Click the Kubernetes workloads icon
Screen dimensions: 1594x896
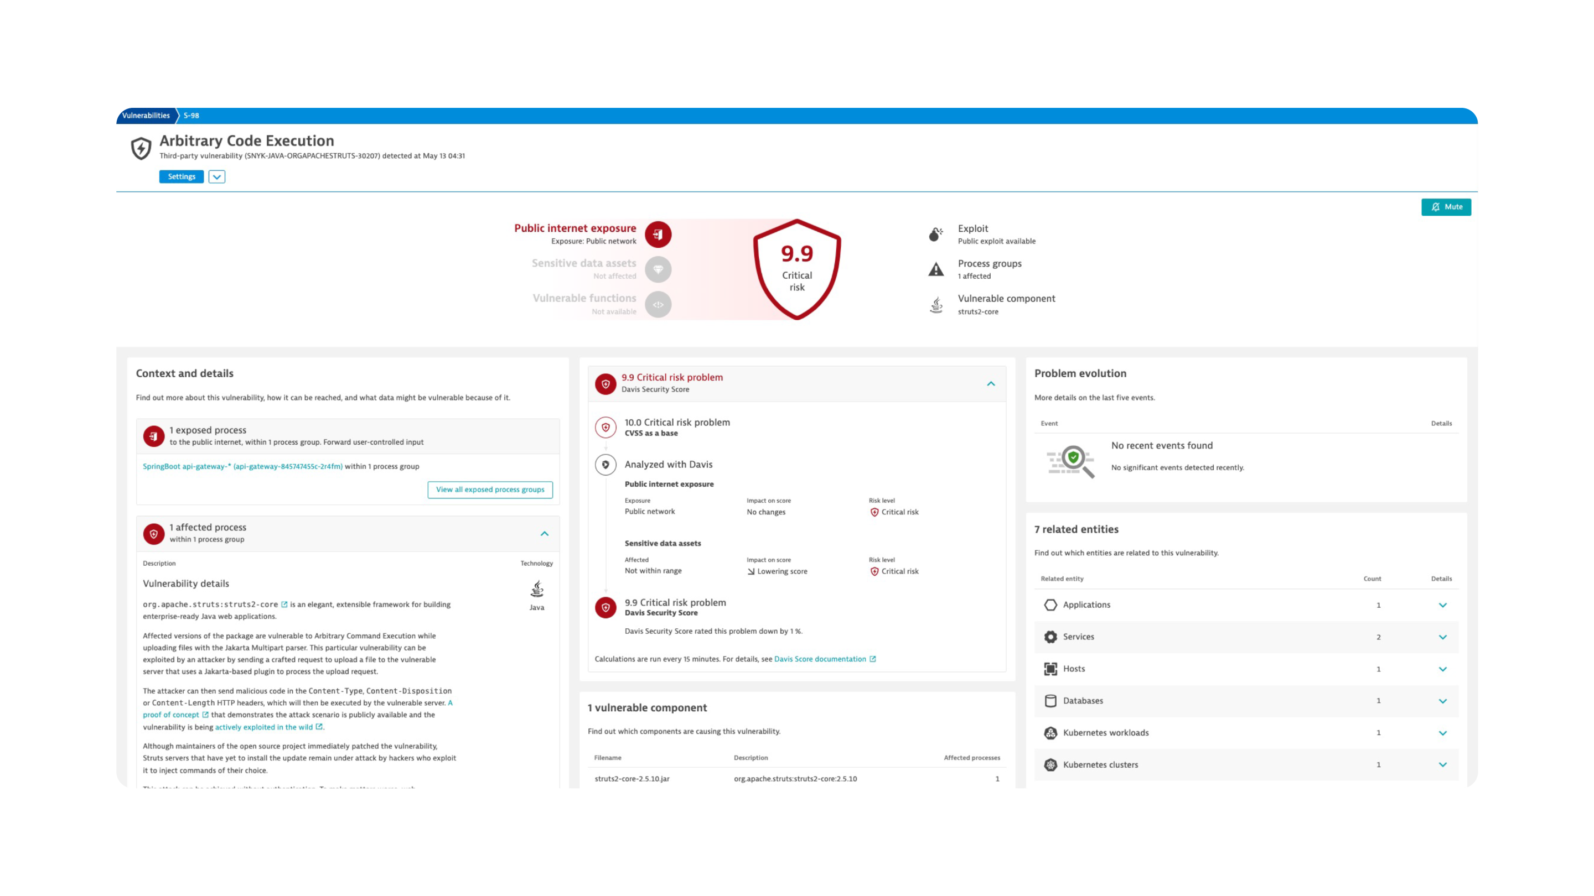[1050, 733]
